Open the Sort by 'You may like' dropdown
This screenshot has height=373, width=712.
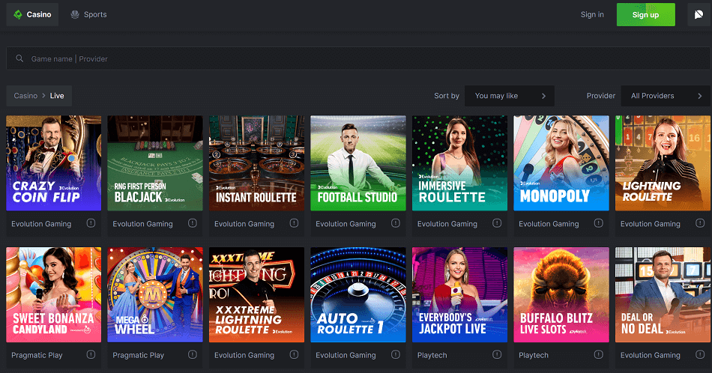[x=510, y=96]
